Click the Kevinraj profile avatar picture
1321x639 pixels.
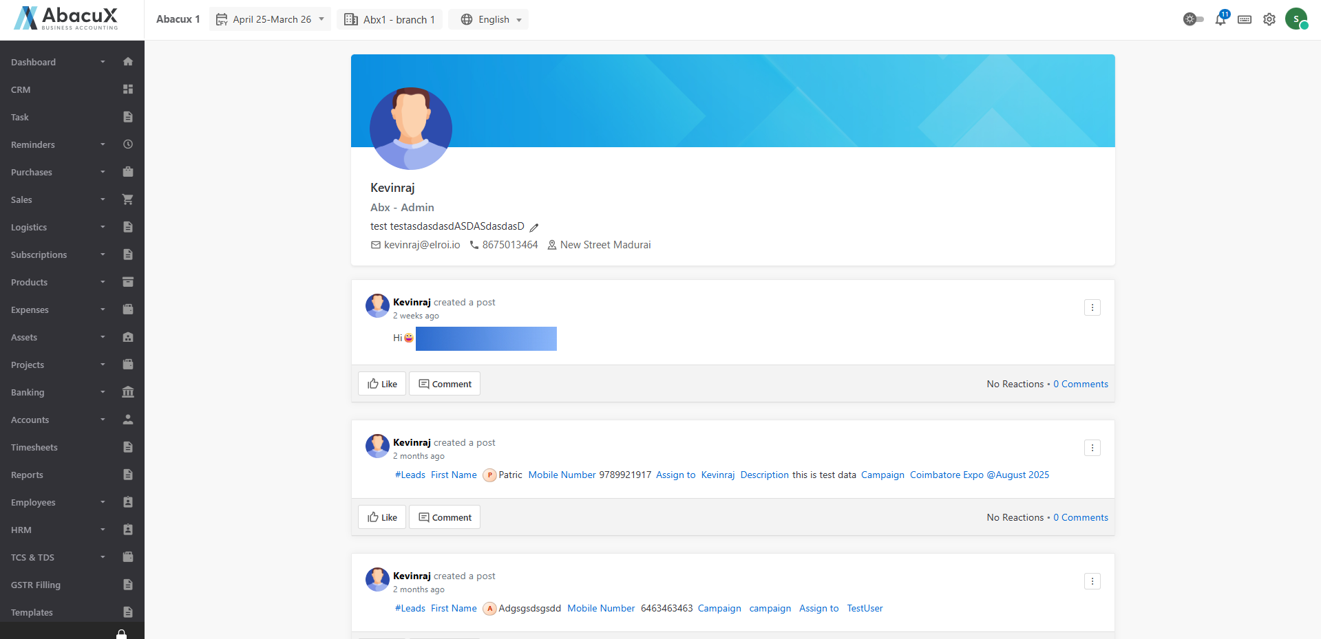click(411, 129)
